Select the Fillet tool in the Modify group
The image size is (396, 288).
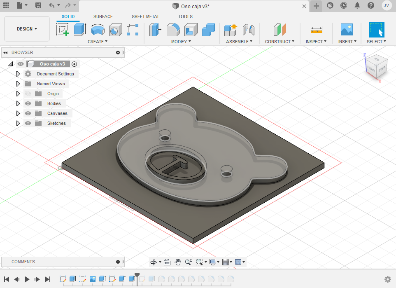(173, 29)
